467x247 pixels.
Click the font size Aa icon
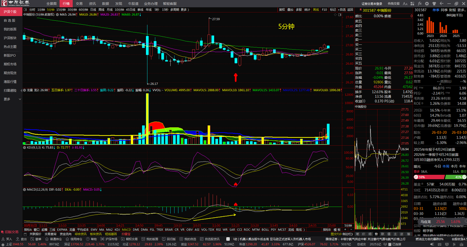tap(405, 3)
